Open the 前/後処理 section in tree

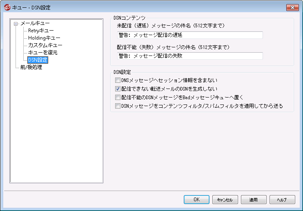click(x=31, y=67)
